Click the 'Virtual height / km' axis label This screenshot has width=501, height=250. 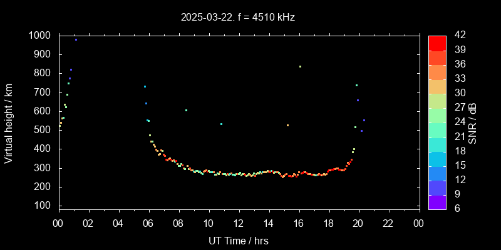[9, 121]
